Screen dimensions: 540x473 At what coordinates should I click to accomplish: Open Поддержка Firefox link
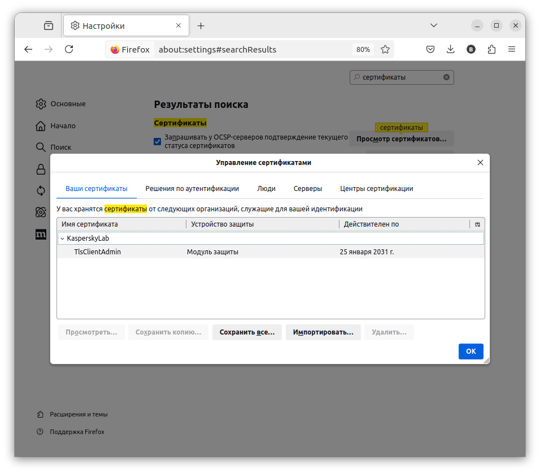pyautogui.click(x=71, y=432)
